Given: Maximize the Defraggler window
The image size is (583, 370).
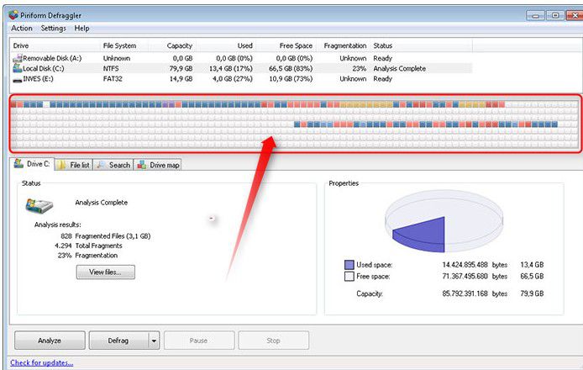Looking at the screenshot, I should [555, 15].
